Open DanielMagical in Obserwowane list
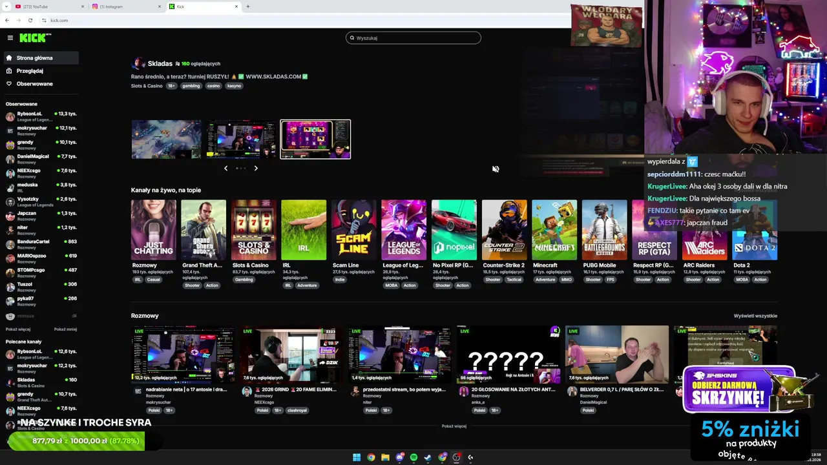This screenshot has width=827, height=465. point(41,159)
